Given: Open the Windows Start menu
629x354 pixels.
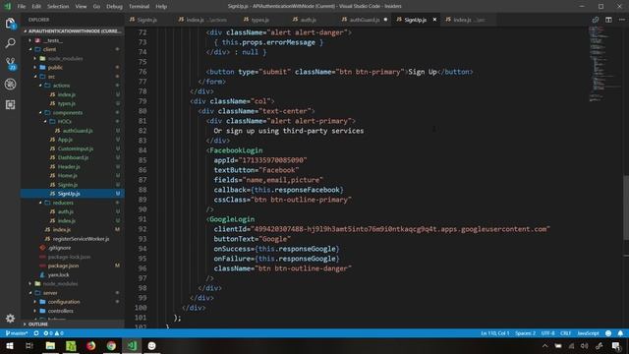Looking at the screenshot, I should [10, 345].
